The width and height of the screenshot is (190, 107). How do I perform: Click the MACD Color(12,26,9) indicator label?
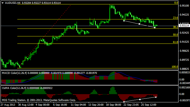pyautogui.click(x=15, y=73)
